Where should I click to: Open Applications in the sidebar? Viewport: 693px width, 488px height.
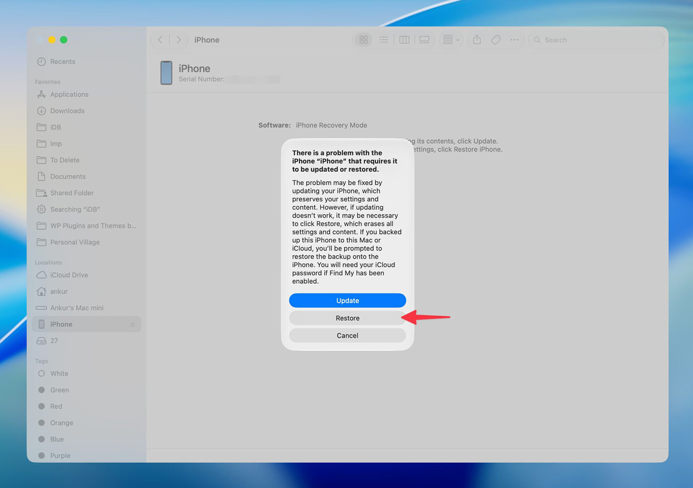pyautogui.click(x=86, y=94)
